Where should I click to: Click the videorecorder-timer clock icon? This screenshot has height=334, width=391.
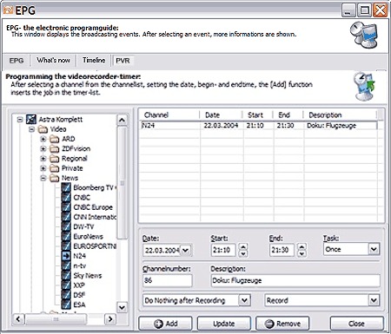[364, 86]
